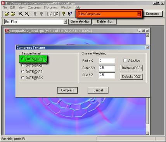
Task: Close the Compress Texture dialog
Action: [147, 47]
